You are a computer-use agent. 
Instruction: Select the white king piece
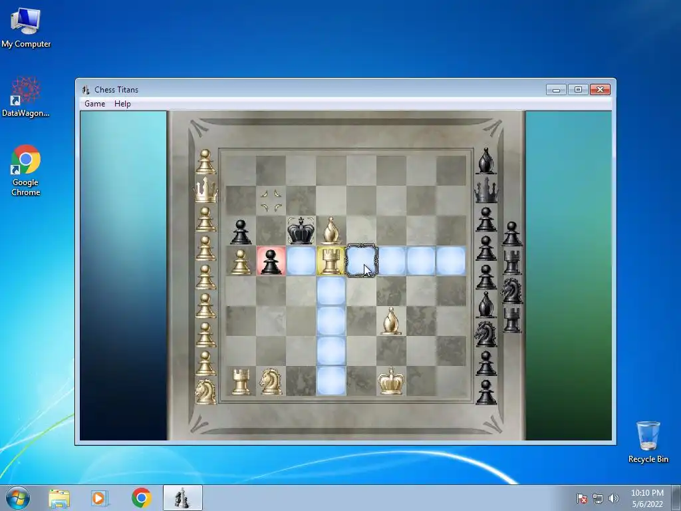391,381
